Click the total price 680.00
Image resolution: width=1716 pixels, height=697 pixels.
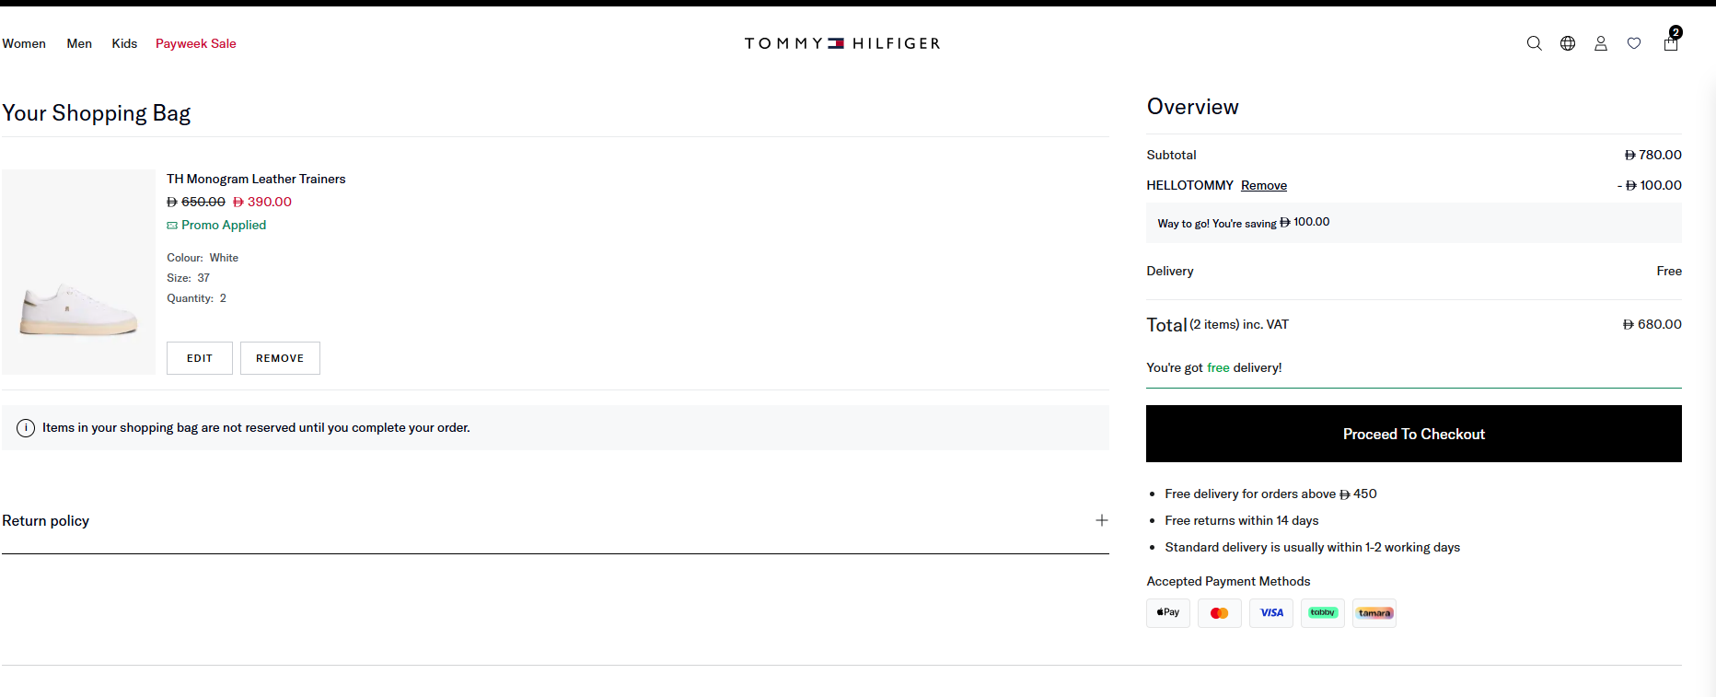pos(1652,324)
